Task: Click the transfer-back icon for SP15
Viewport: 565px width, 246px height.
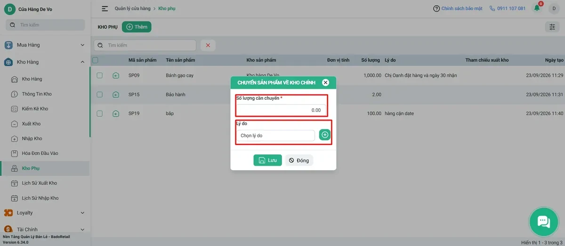Action: 116,95
